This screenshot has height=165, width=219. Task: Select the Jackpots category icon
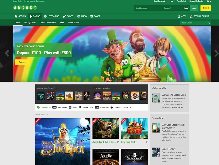[112, 107]
